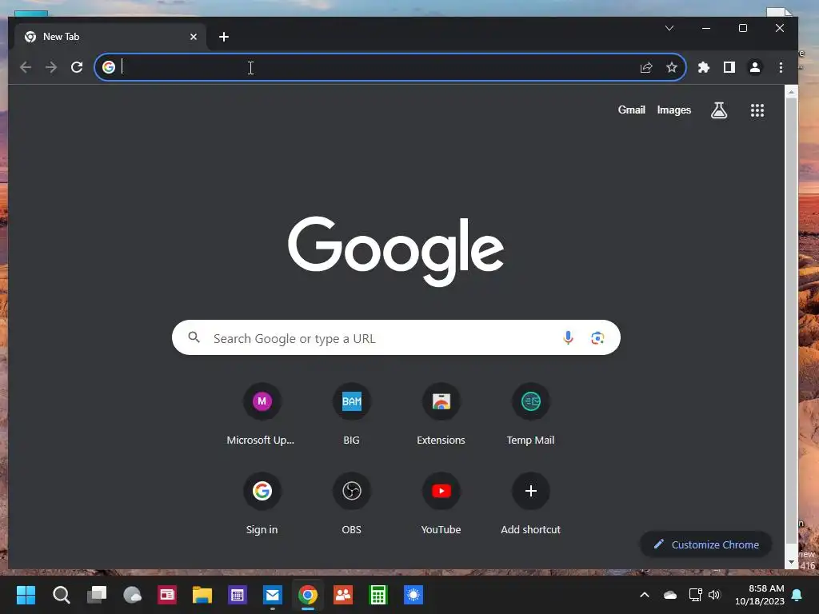Show hidden system tray icons

645,595
